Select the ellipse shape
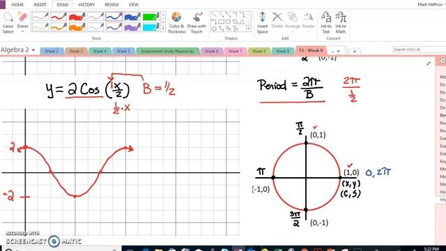Viewport: 446px width, 251px height. [x=228, y=22]
